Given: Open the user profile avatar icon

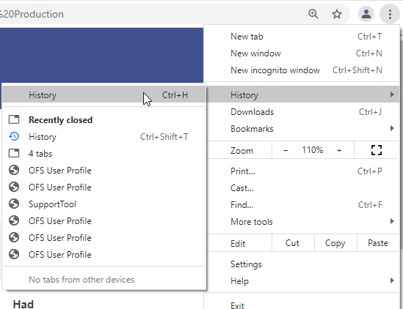Looking at the screenshot, I should point(366,14).
